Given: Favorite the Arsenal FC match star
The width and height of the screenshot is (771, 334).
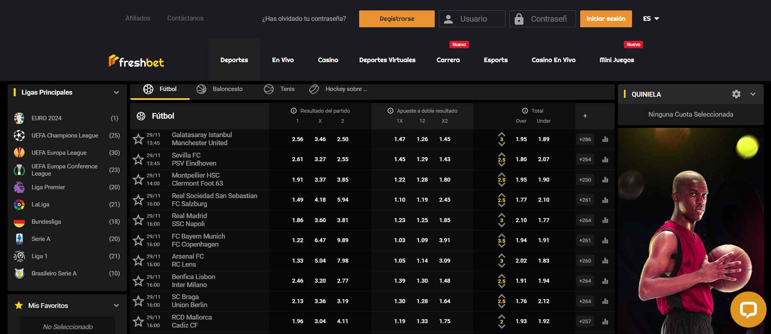Looking at the screenshot, I should click(x=138, y=260).
